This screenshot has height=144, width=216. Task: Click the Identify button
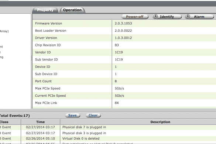[x=167, y=17]
